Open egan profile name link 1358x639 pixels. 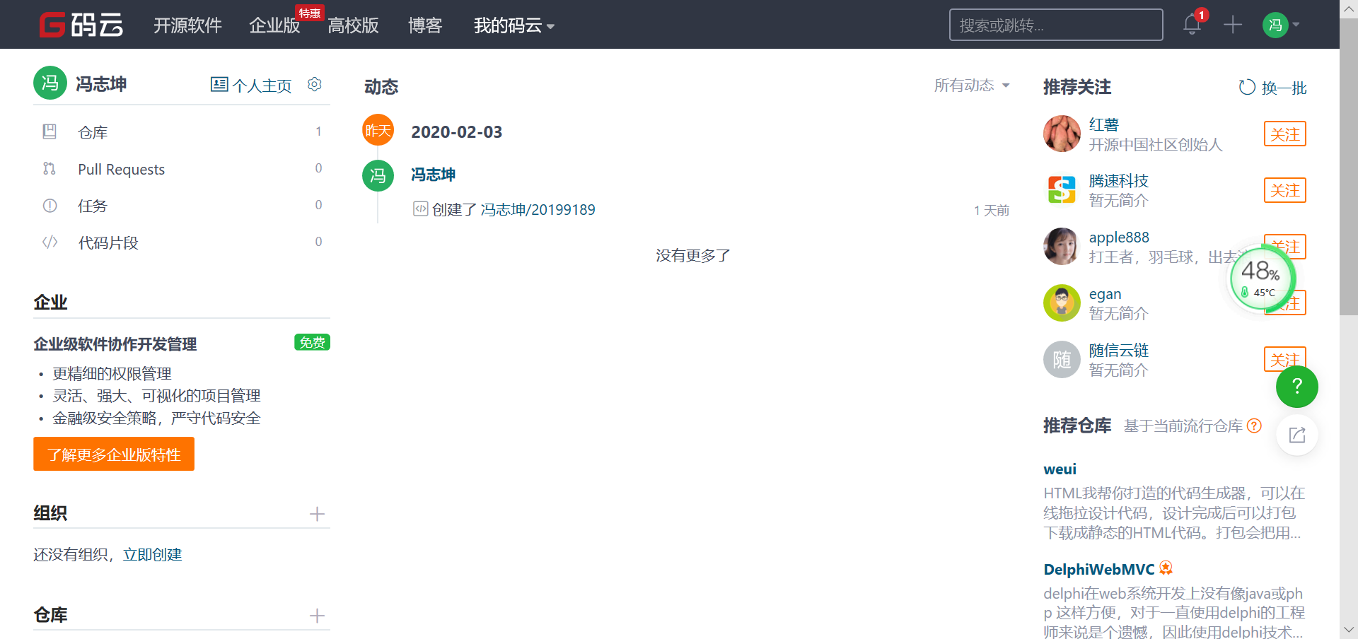coord(1105,294)
